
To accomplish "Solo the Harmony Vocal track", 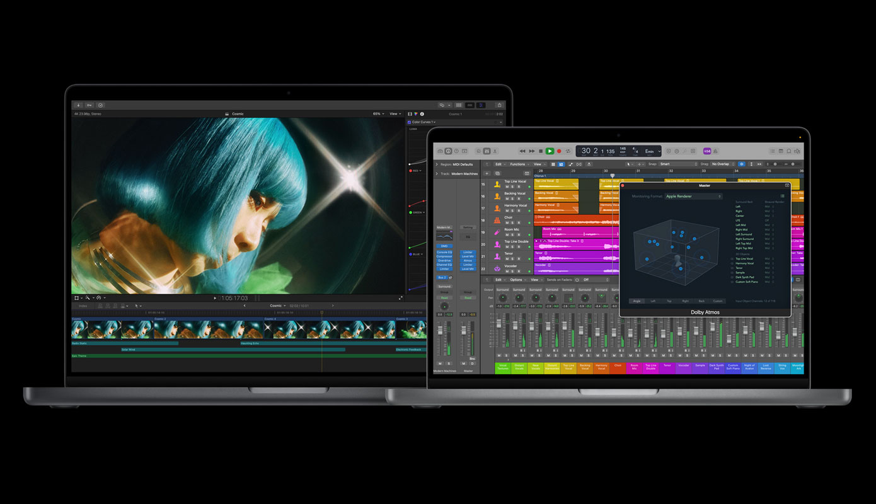I will 513,210.
